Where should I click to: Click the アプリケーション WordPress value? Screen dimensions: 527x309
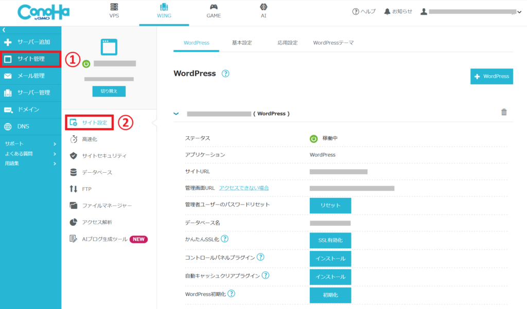[323, 155]
